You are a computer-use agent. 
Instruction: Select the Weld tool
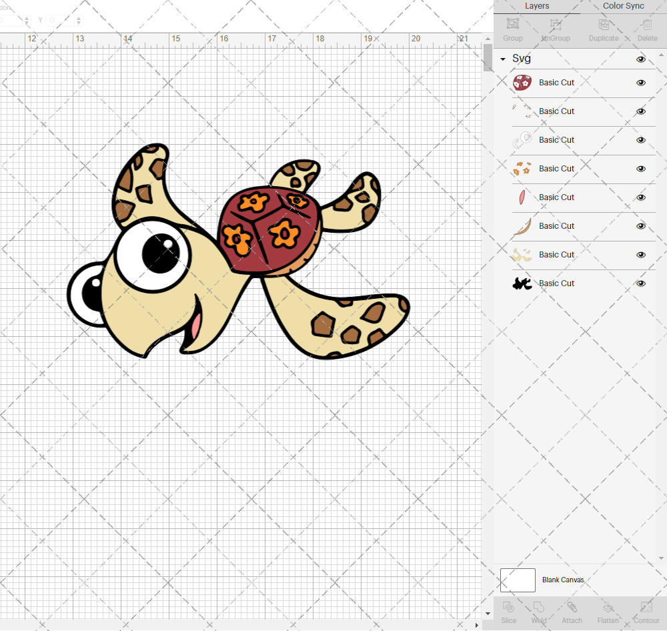pos(538,607)
